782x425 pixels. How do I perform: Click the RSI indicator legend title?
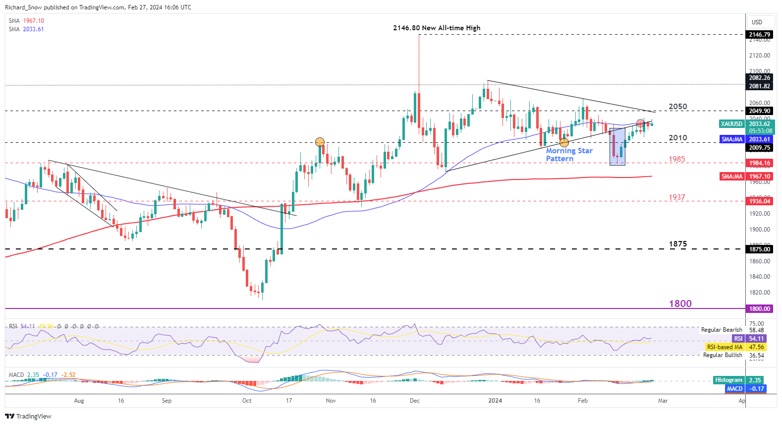(13, 326)
